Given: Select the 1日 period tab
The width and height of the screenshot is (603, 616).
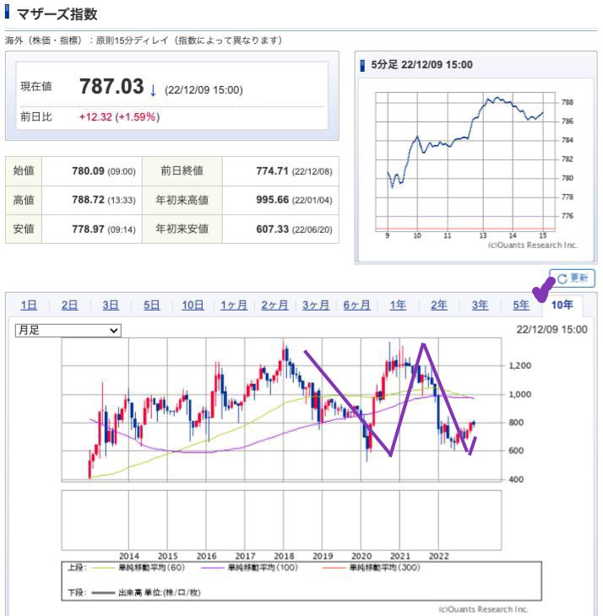Looking at the screenshot, I should [x=29, y=305].
